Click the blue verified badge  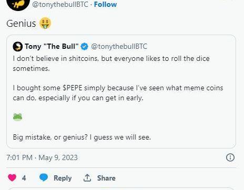click(x=84, y=47)
